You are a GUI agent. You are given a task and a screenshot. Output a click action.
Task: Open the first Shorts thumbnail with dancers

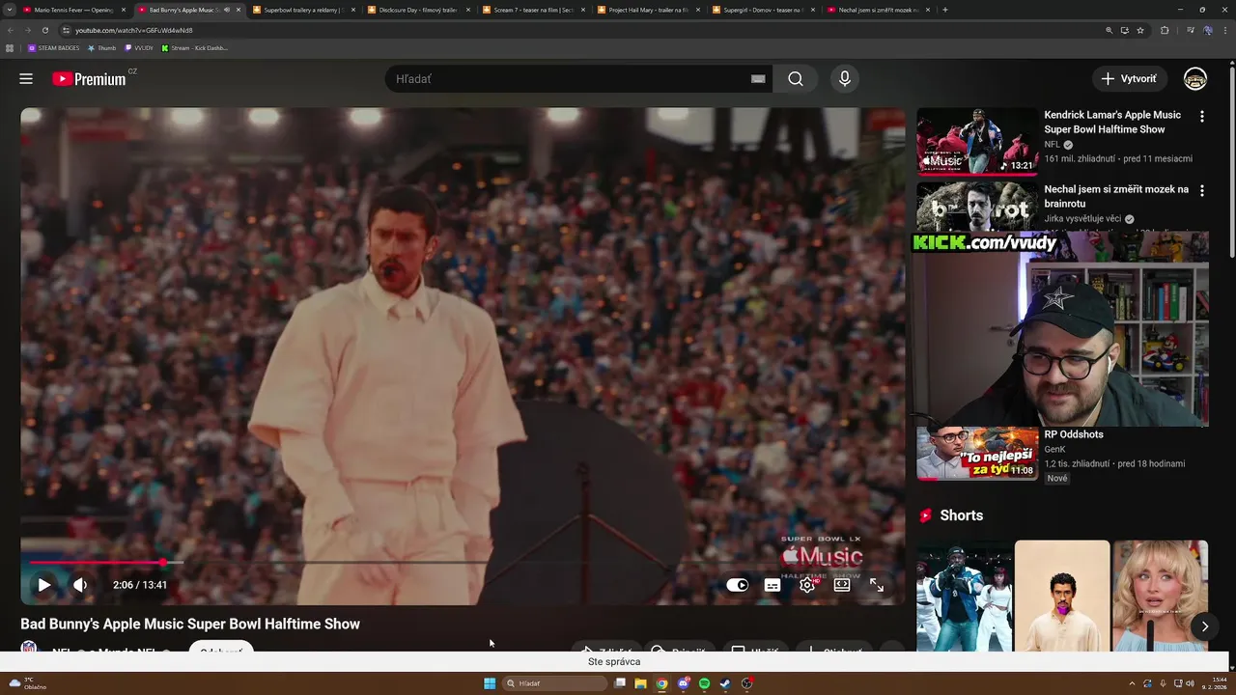click(x=964, y=596)
